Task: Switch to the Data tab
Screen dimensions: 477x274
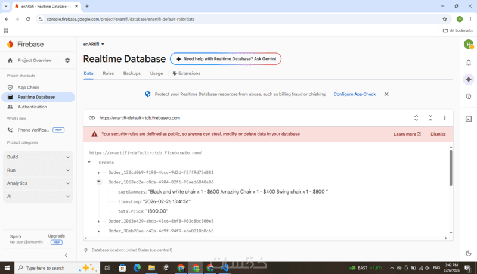Action: pyautogui.click(x=88, y=73)
